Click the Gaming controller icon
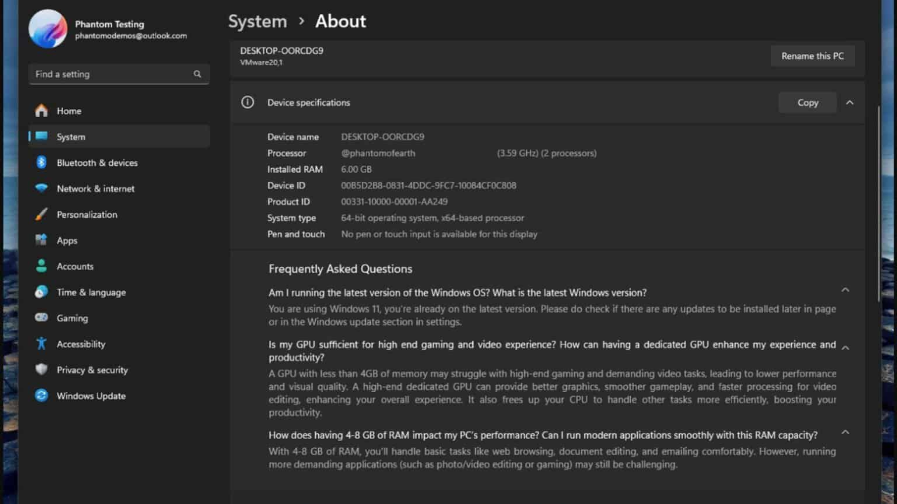Screen dimensions: 897x504 coord(41,318)
